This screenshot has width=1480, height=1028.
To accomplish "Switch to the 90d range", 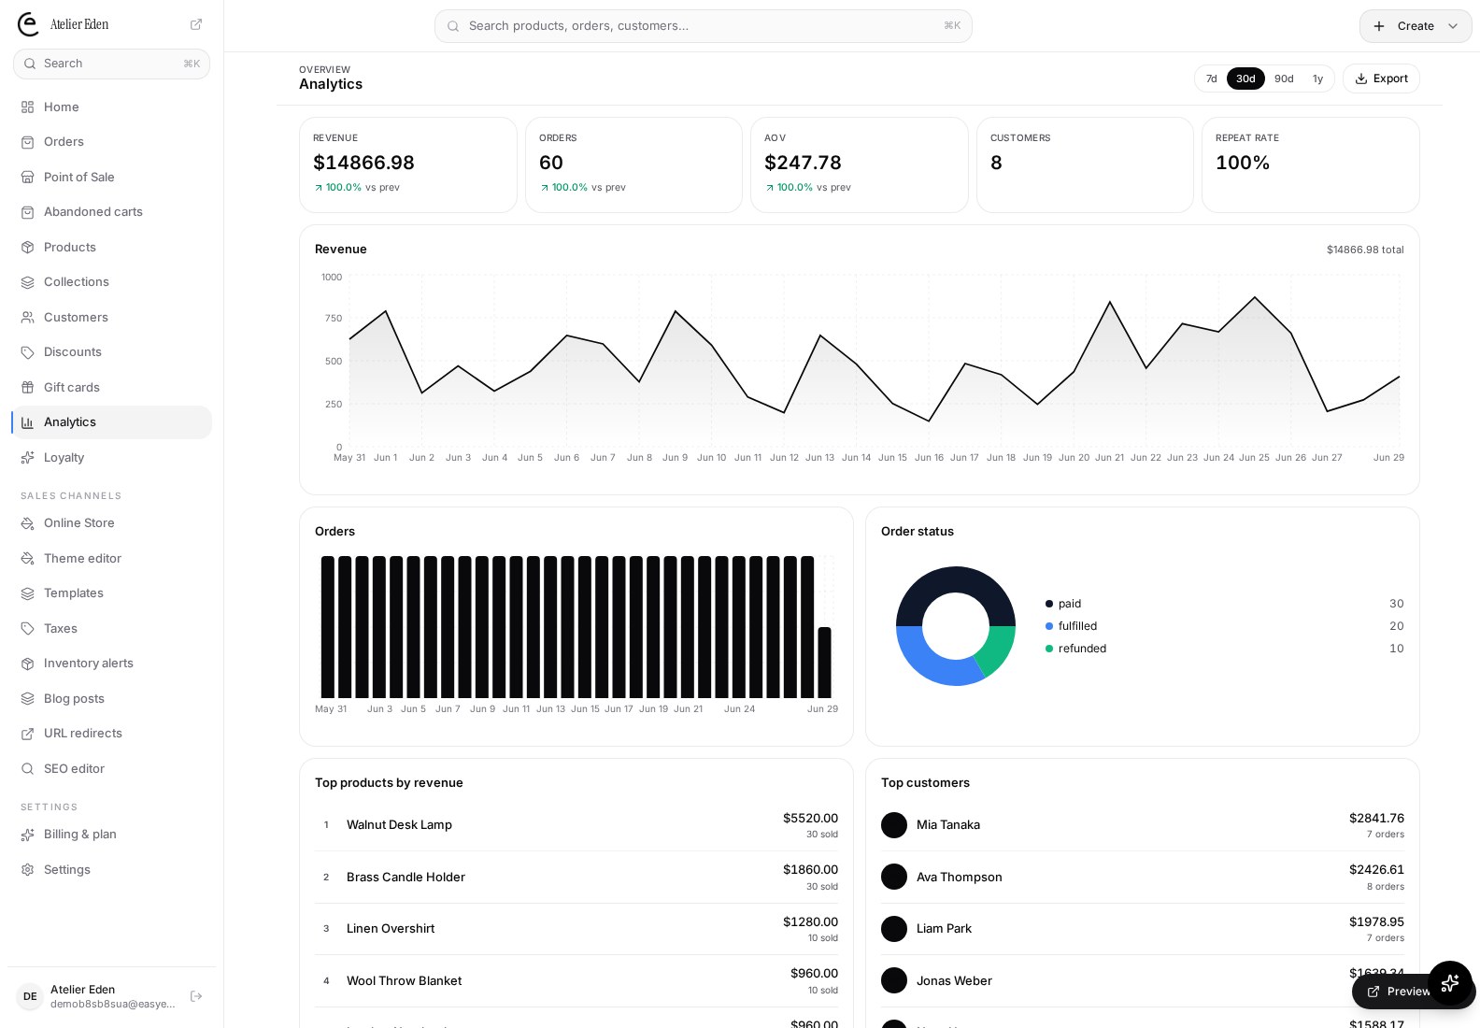I will coord(1284,79).
